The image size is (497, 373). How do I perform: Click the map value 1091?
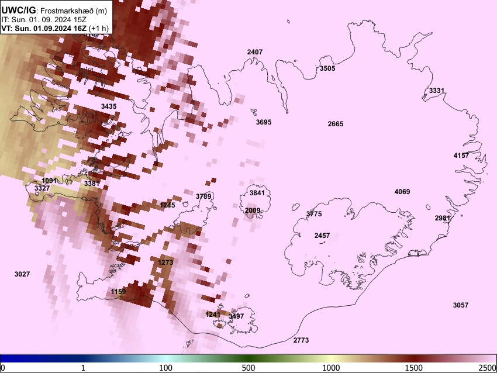click(49, 181)
